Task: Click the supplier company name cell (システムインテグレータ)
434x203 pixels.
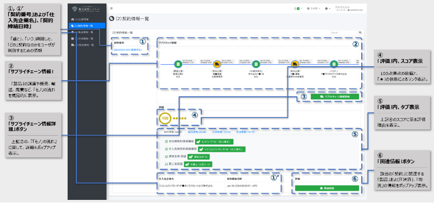Action: 186,186
